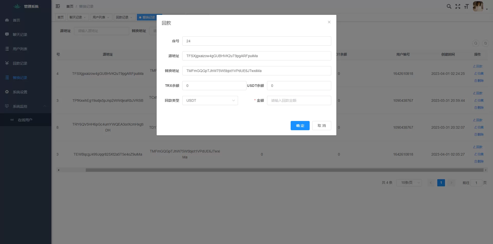Image resolution: width=493 pixels, height=244 pixels.
Task: Click 回款 for the 2023-03-31 20:59:44 row
Action: (478, 93)
